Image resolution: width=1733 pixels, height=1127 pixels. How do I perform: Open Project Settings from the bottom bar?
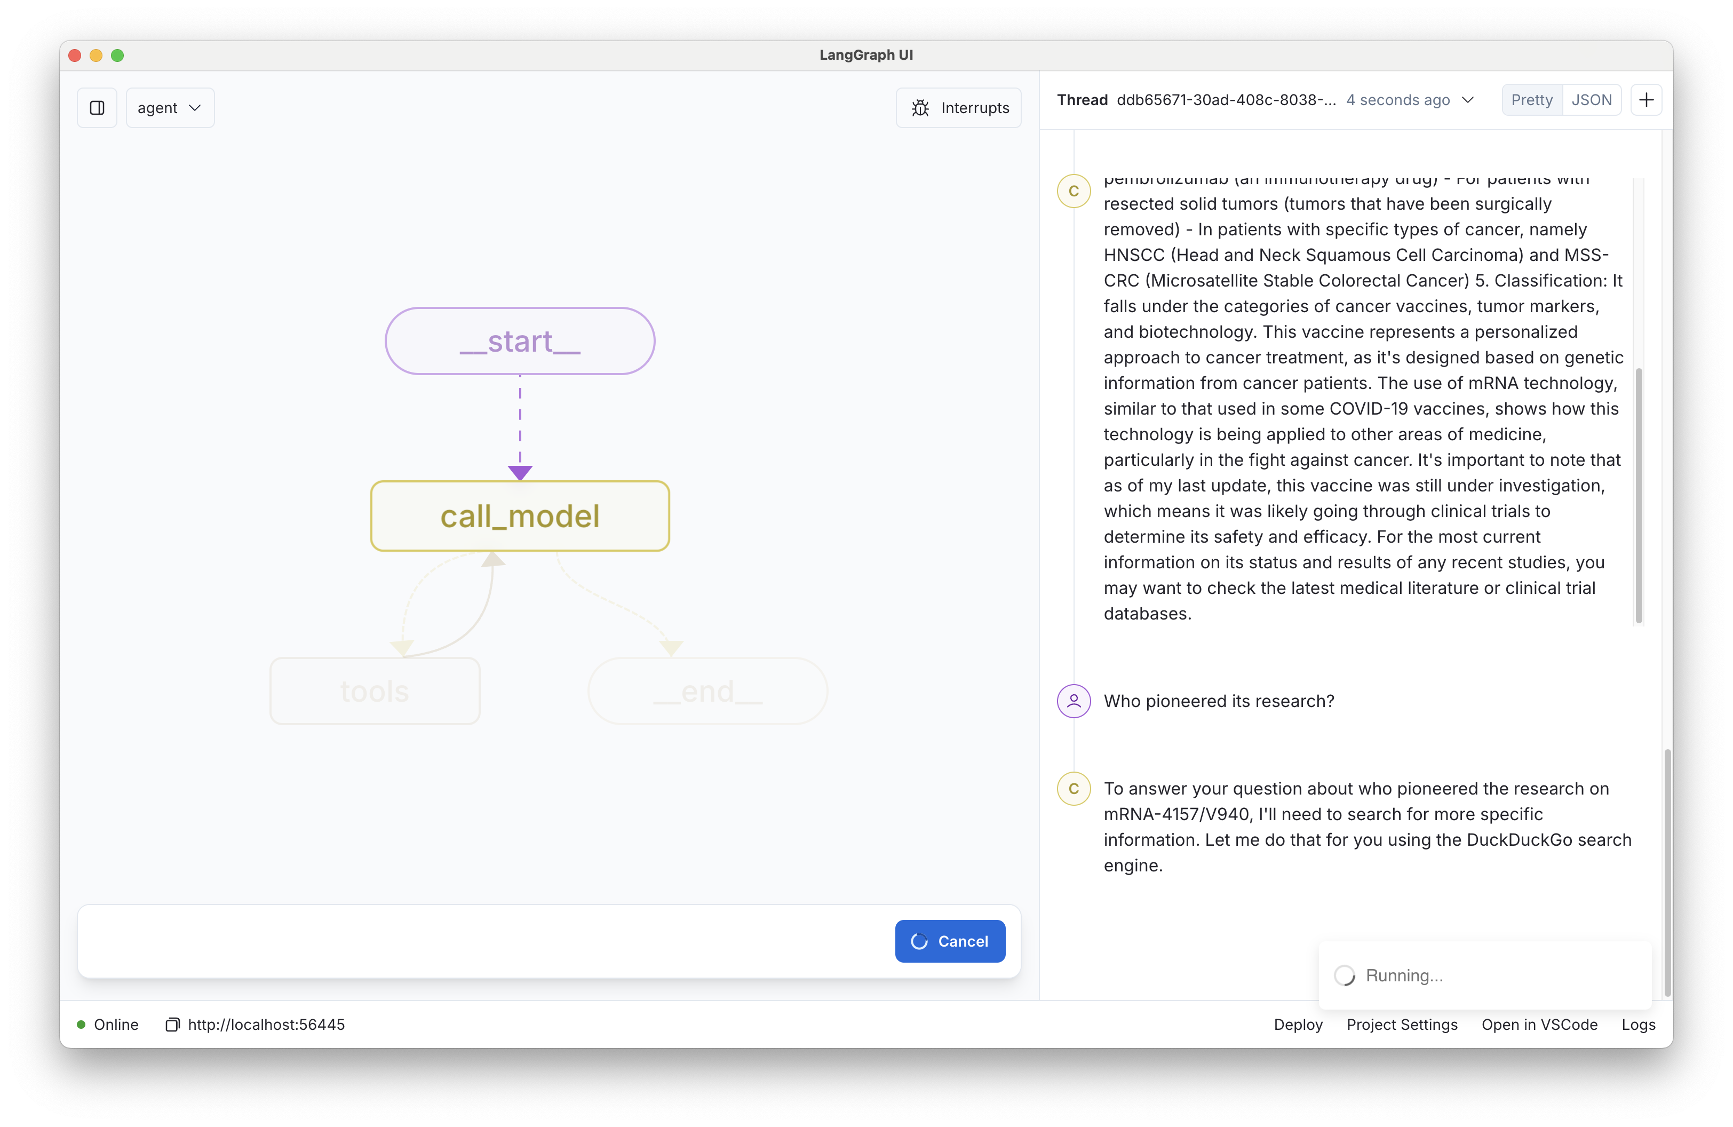pyautogui.click(x=1402, y=1025)
